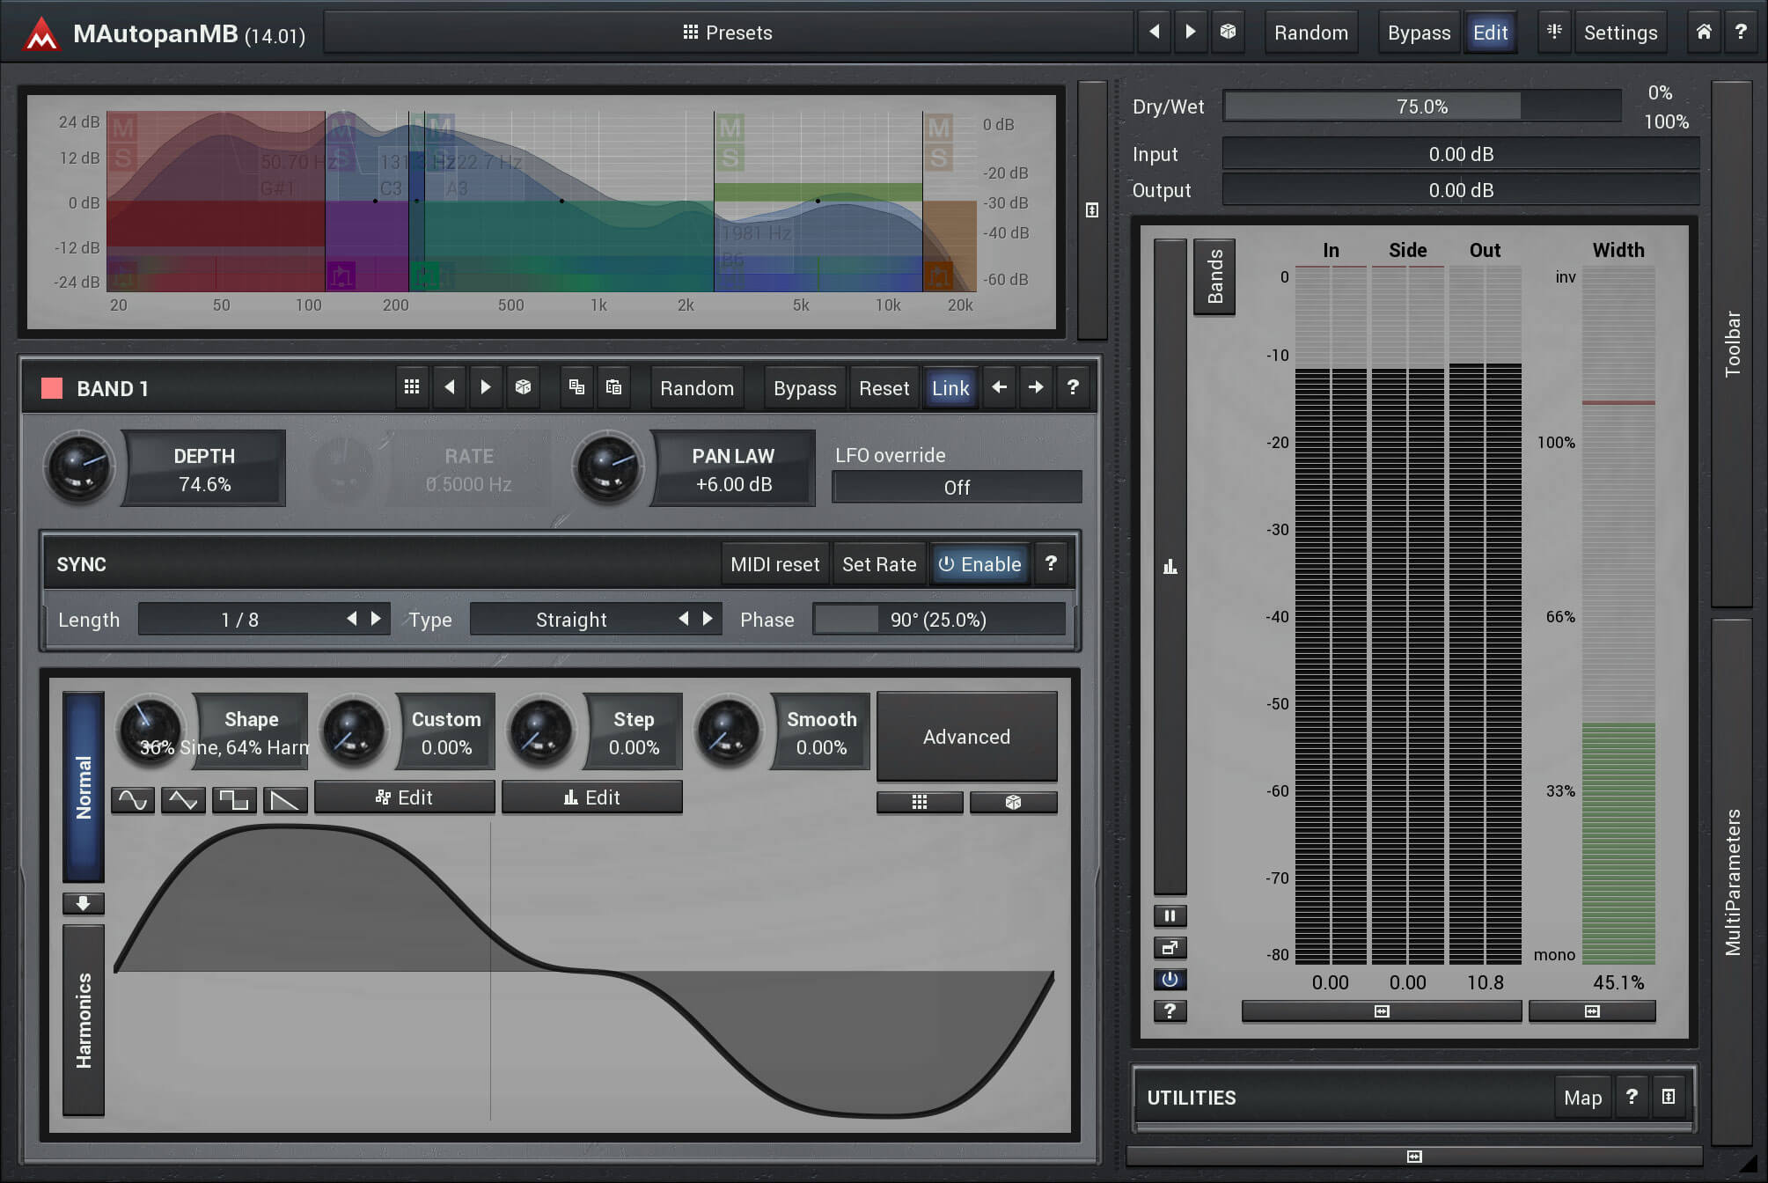The image size is (1768, 1183).
Task: Click the DEPTH knob
Action: (79, 467)
